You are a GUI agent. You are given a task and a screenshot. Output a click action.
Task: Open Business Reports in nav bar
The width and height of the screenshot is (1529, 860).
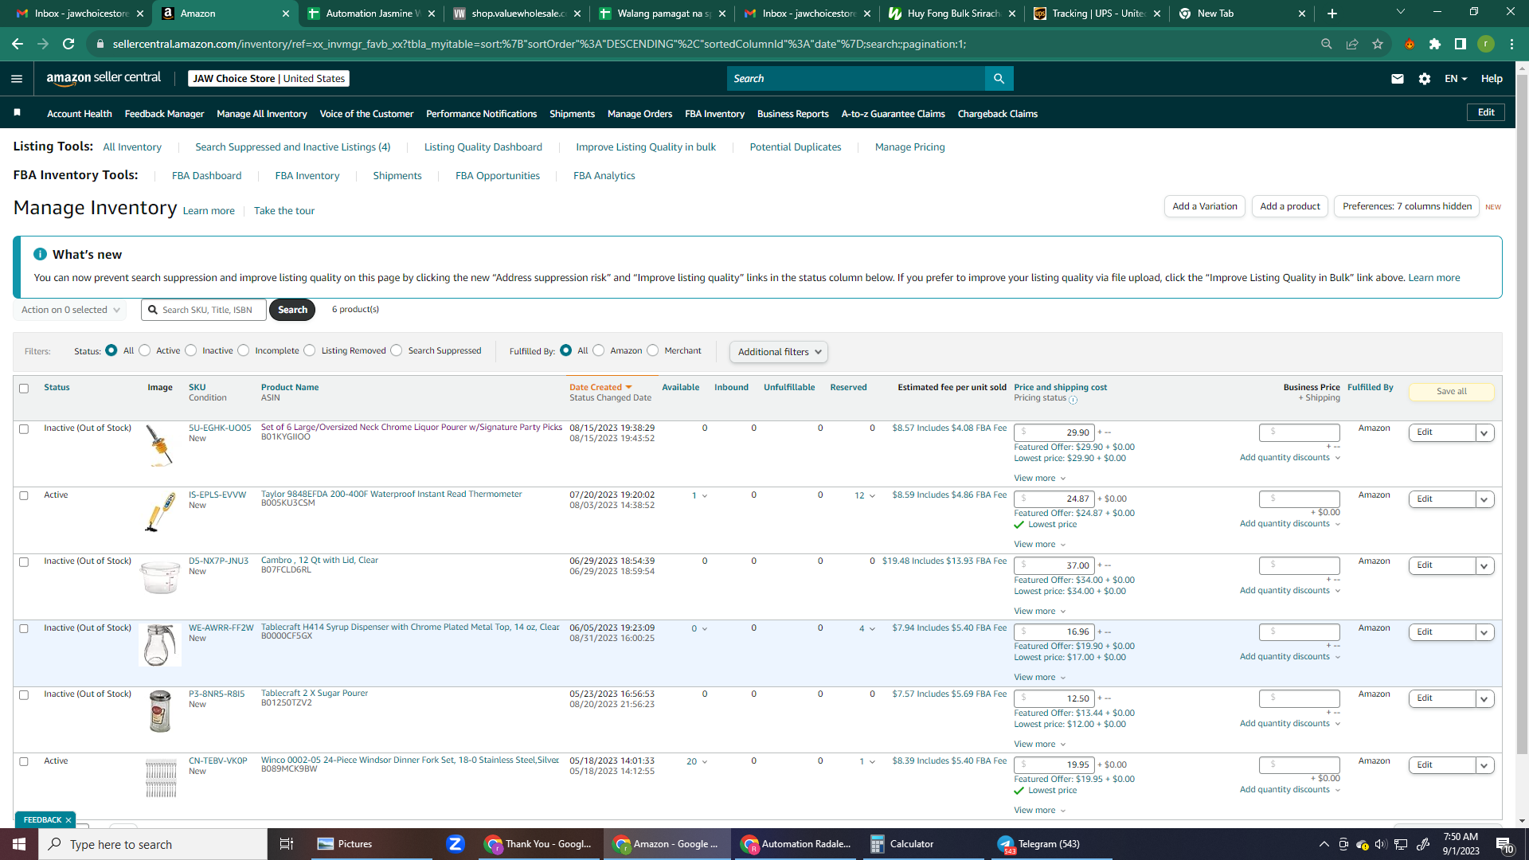tap(792, 114)
